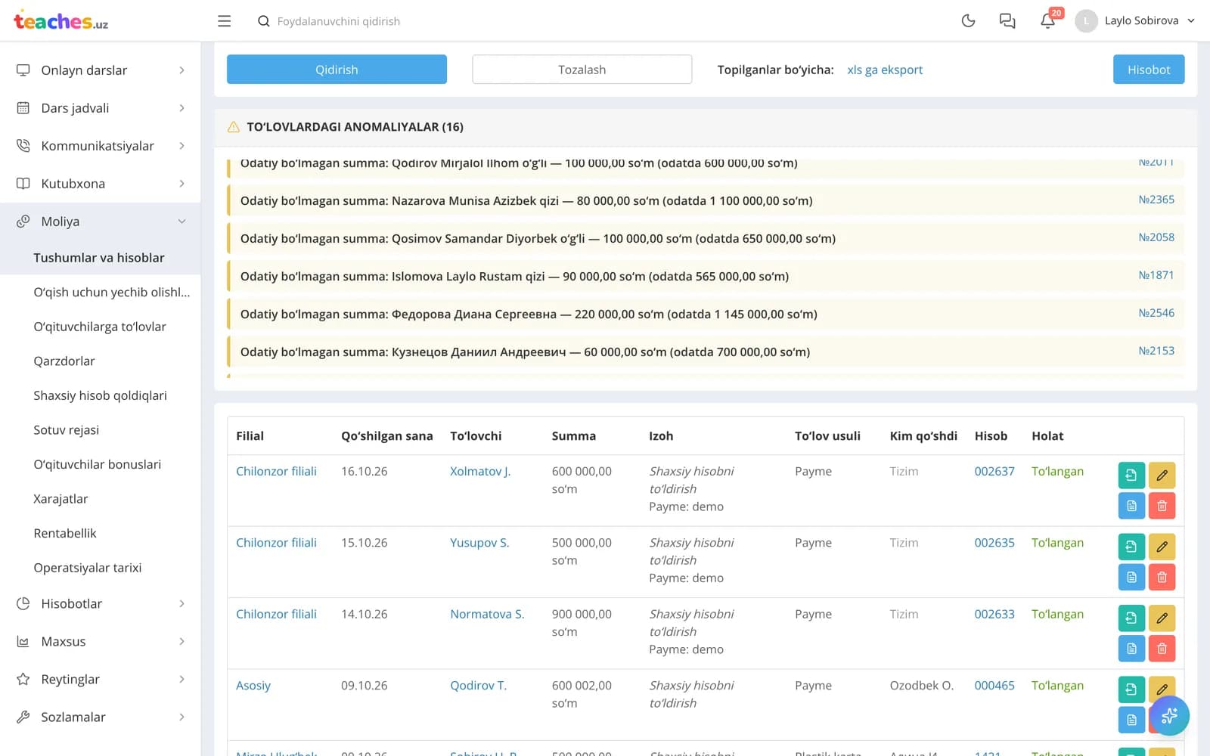Open O'qituvchilarga to'lovlar item
Image resolution: width=1210 pixels, height=756 pixels.
(100, 327)
